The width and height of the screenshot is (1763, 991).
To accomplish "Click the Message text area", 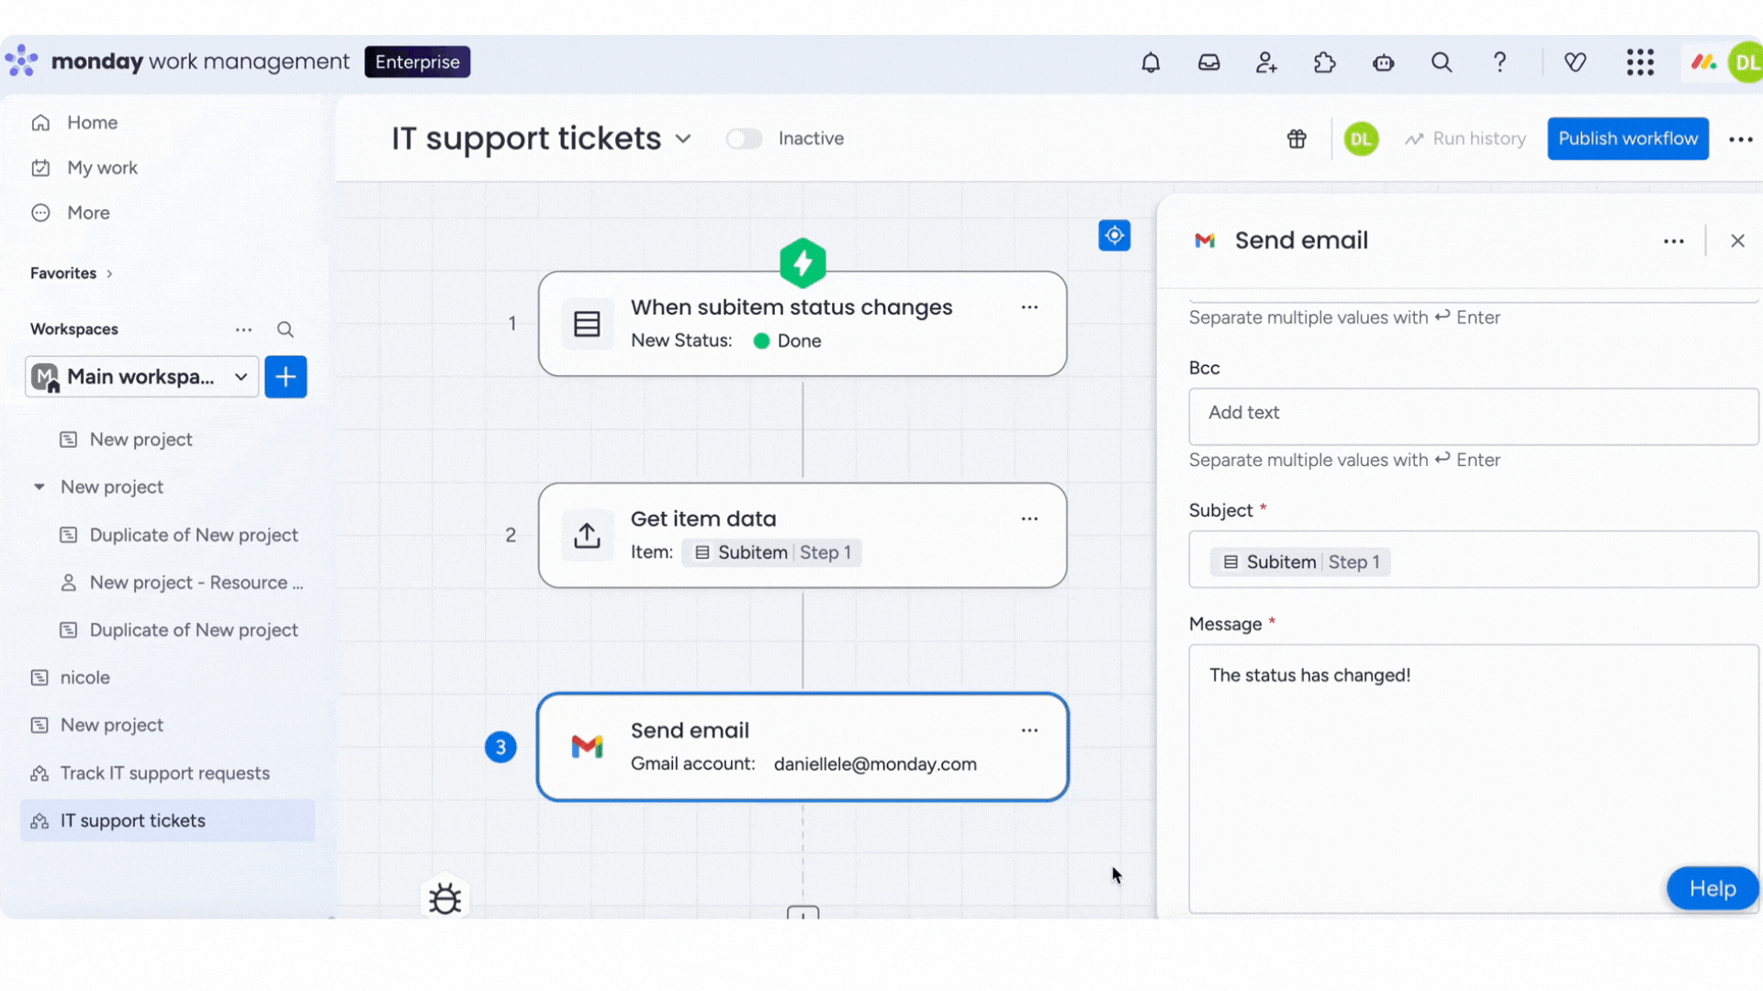I will tap(1474, 779).
